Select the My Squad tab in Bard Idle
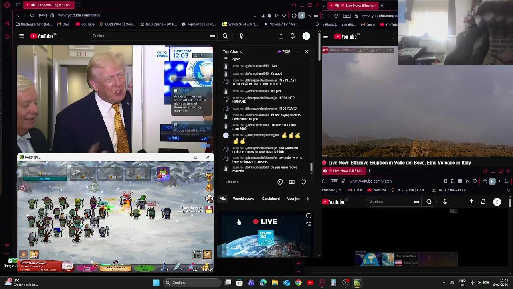Image resolution: width=513 pixels, height=289 pixels. click(44, 179)
